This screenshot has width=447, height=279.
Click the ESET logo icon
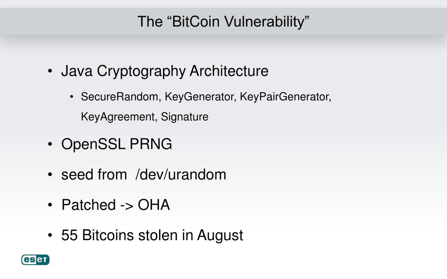[35, 260]
